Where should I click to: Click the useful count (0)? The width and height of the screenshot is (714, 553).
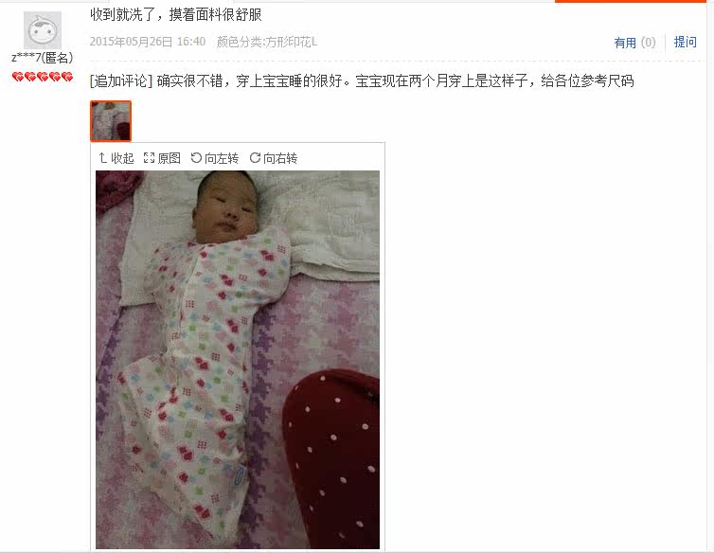pyautogui.click(x=648, y=43)
